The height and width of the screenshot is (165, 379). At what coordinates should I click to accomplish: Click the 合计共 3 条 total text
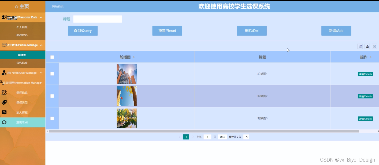(235, 137)
